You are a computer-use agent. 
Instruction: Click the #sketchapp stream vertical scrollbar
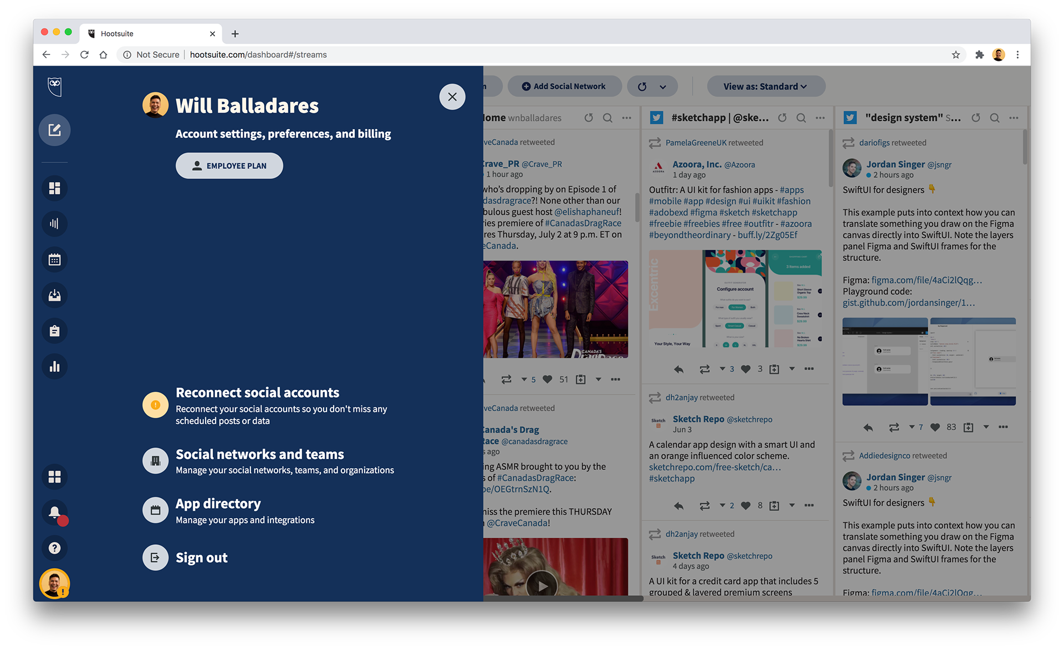coord(831,158)
